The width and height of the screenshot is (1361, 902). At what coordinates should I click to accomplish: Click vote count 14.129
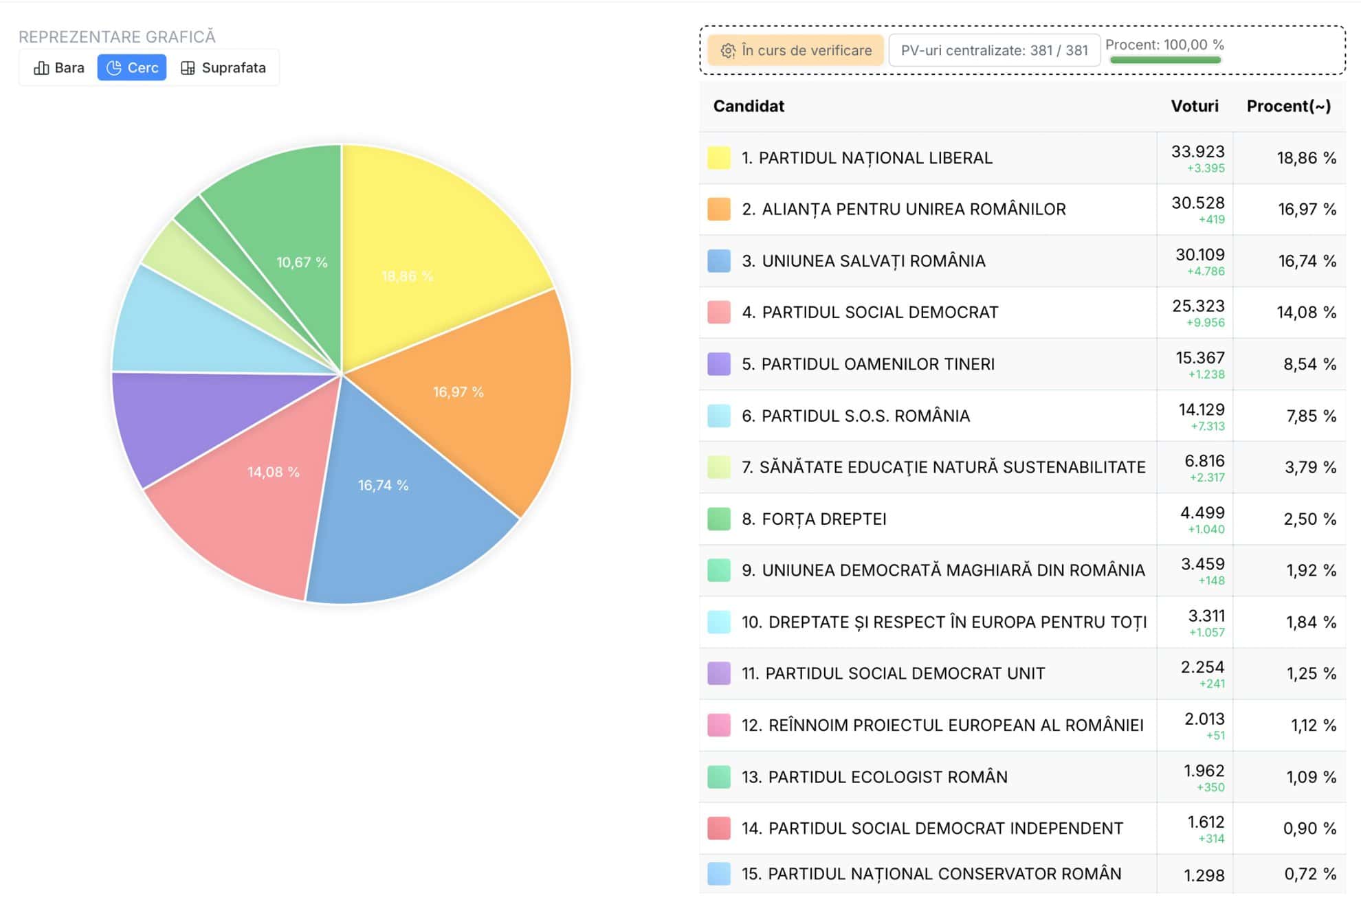[x=1201, y=410]
